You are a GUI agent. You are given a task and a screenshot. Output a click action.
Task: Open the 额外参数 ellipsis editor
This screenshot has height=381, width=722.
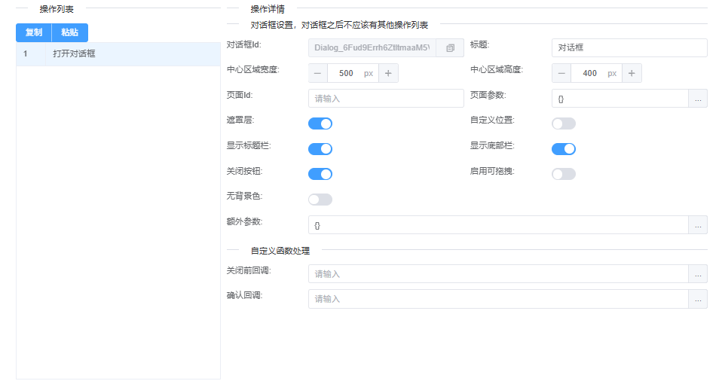[x=698, y=225]
